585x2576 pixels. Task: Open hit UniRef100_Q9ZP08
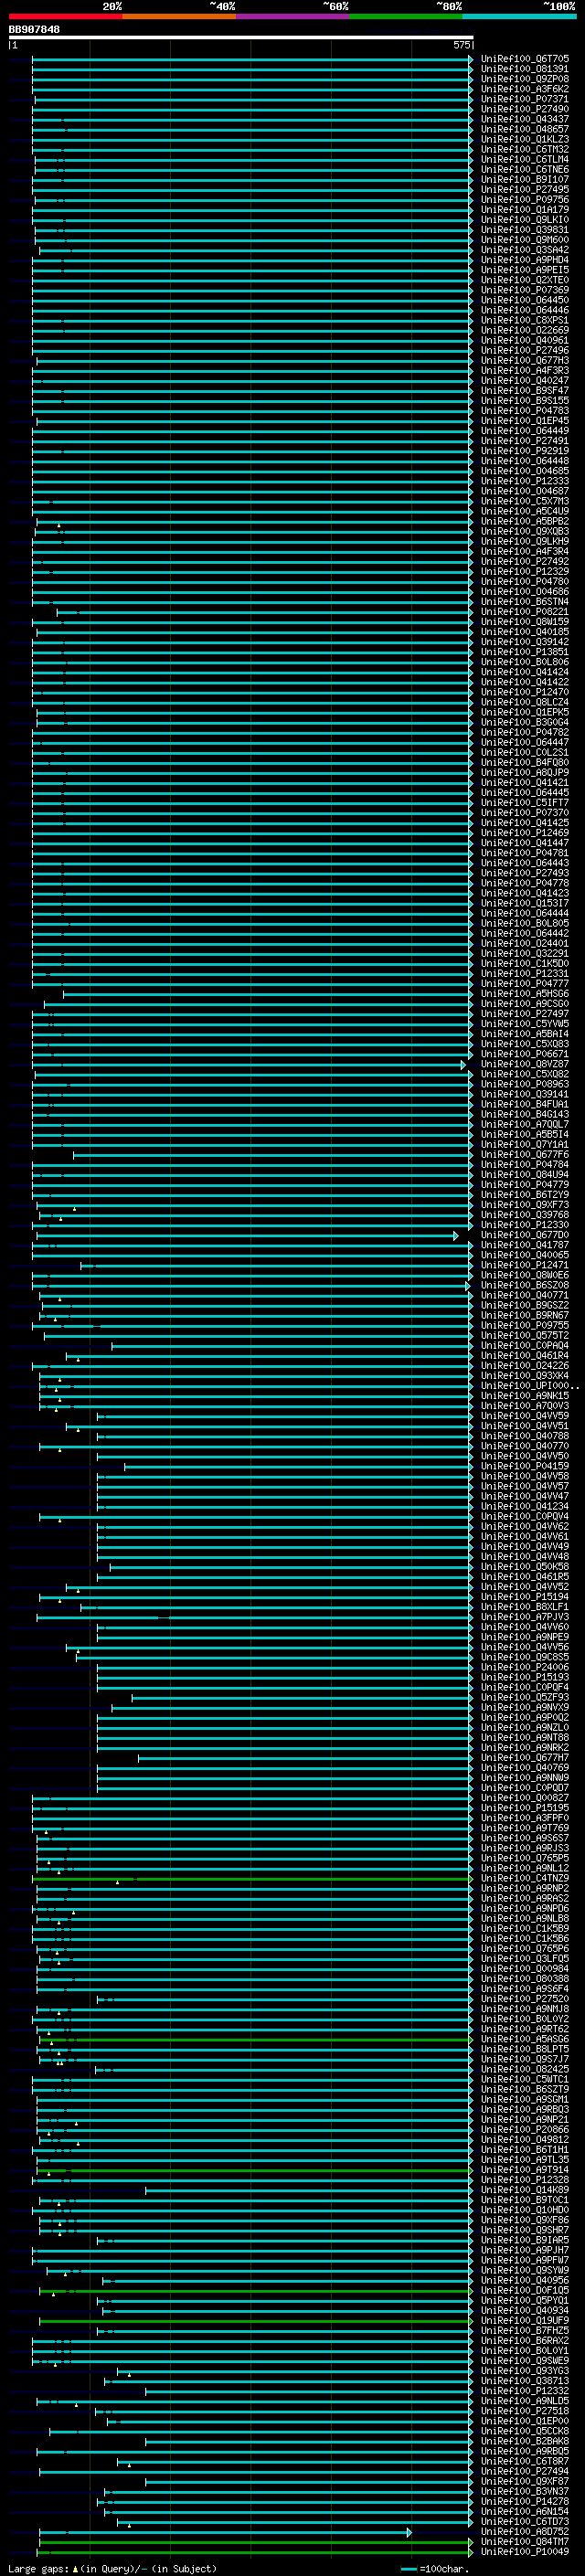(x=525, y=79)
